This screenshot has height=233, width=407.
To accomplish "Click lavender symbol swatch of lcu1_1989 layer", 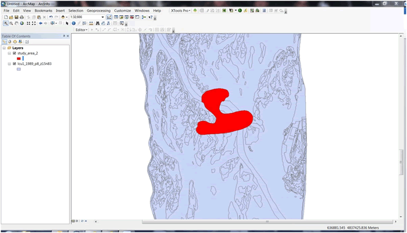I will pos(19,69).
